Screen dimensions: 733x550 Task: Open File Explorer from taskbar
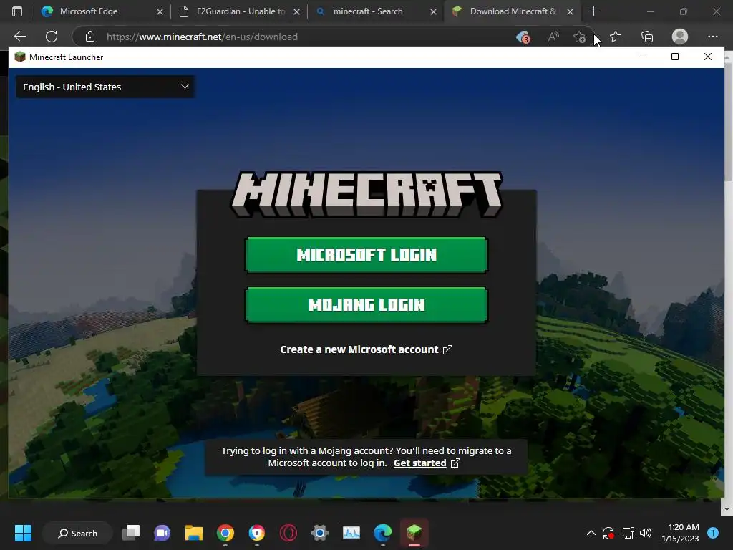[193, 533]
